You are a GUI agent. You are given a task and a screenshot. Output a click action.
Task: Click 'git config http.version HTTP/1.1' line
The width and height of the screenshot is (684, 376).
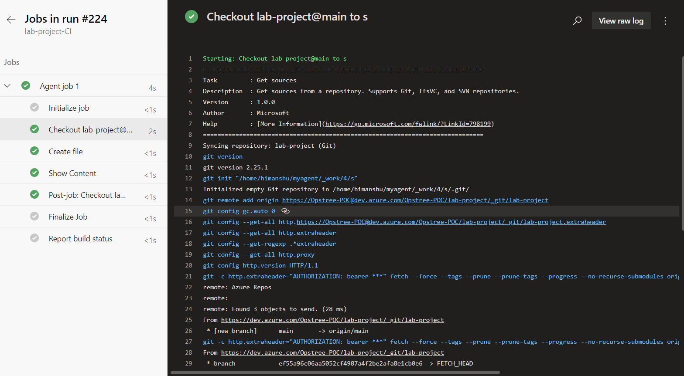coord(260,265)
